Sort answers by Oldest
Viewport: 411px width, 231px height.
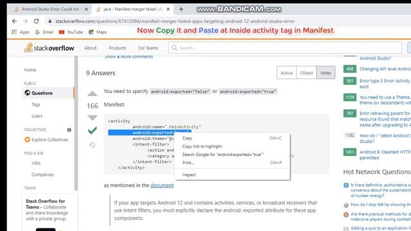click(x=306, y=73)
